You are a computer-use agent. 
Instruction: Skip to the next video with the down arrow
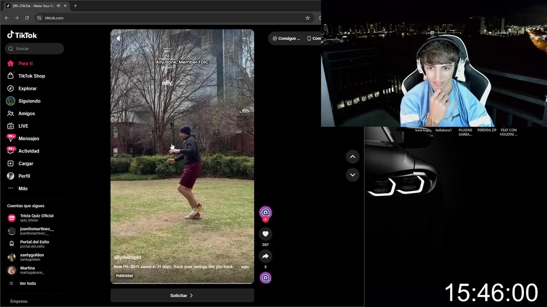(x=353, y=175)
